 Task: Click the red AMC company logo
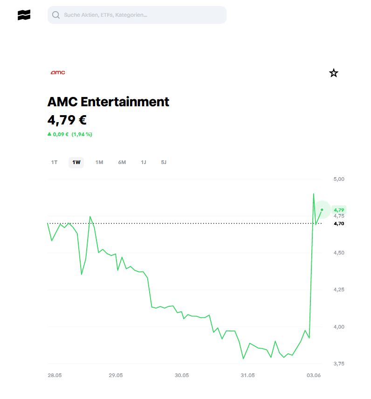(x=58, y=73)
